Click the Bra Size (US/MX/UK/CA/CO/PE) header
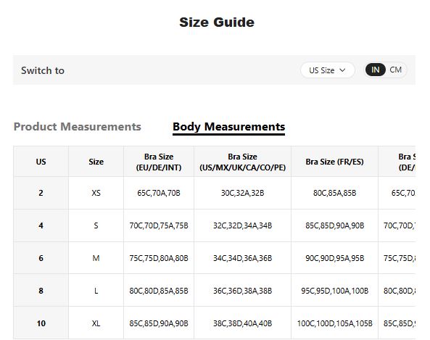The height and width of the screenshot is (340, 430). tap(242, 162)
